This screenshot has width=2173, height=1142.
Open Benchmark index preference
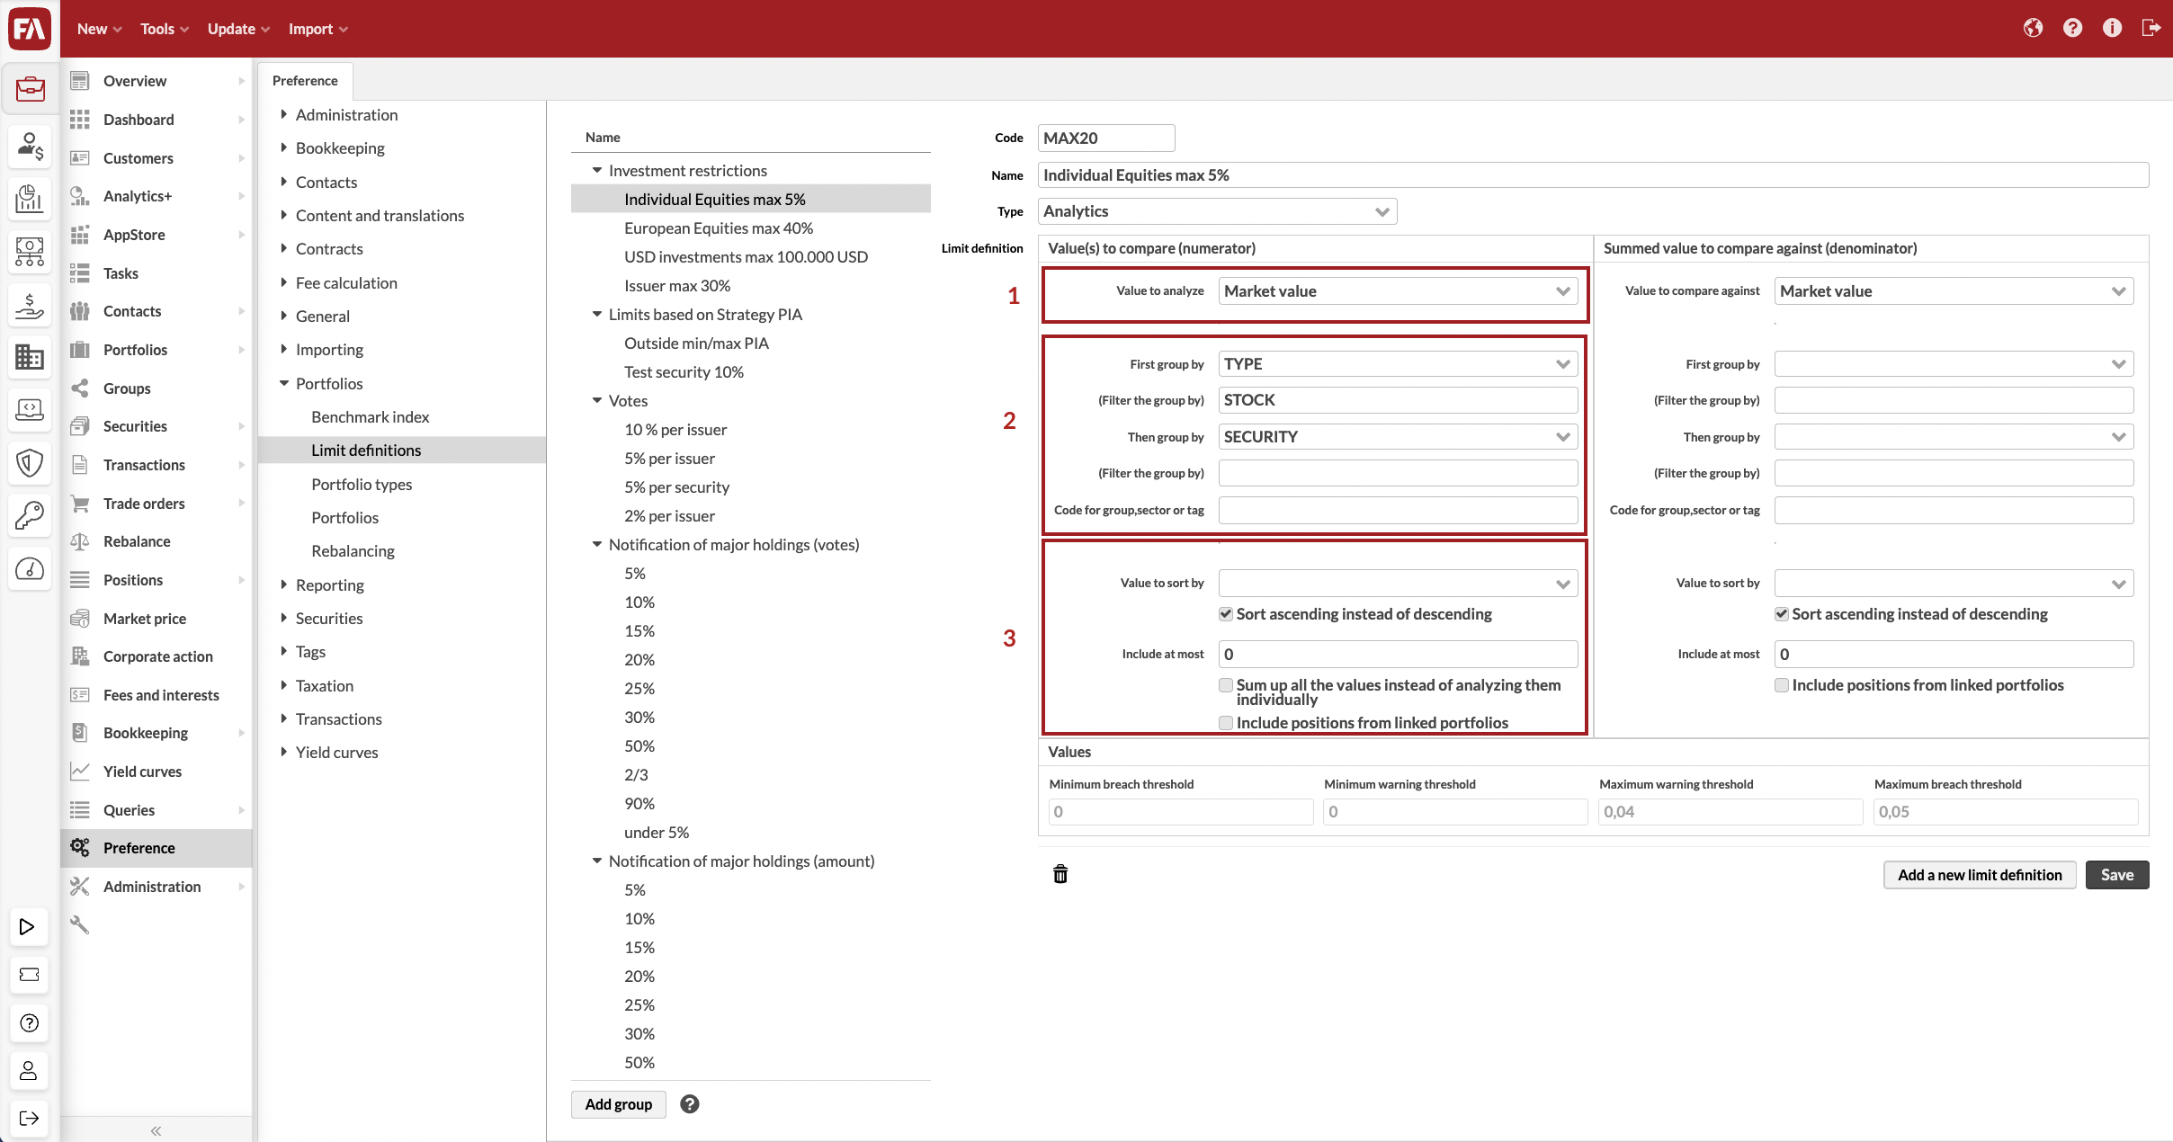(x=371, y=417)
